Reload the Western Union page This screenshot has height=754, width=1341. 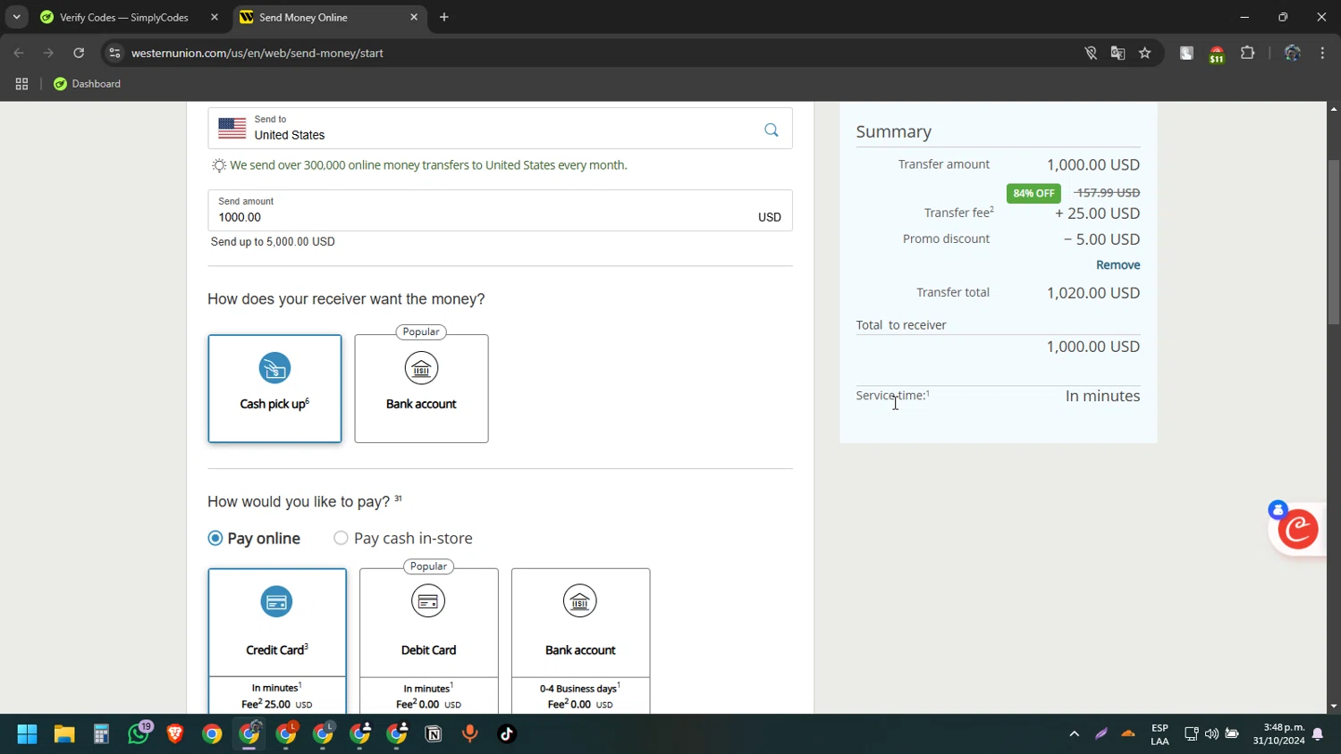(x=79, y=53)
